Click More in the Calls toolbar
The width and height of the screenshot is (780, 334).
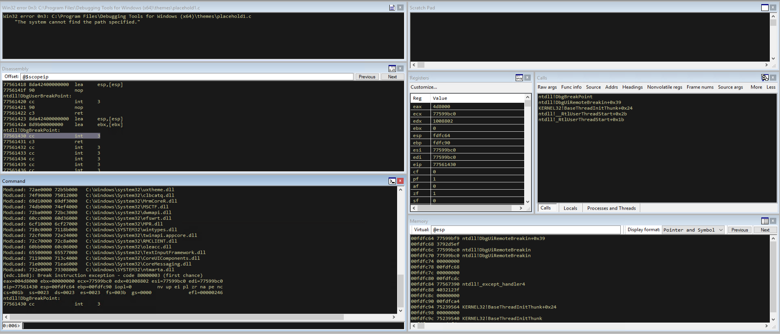pyautogui.click(x=756, y=87)
